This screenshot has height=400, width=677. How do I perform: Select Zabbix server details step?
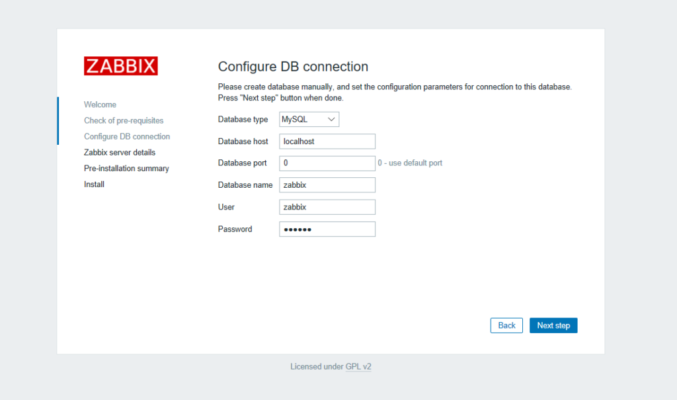pyautogui.click(x=120, y=153)
